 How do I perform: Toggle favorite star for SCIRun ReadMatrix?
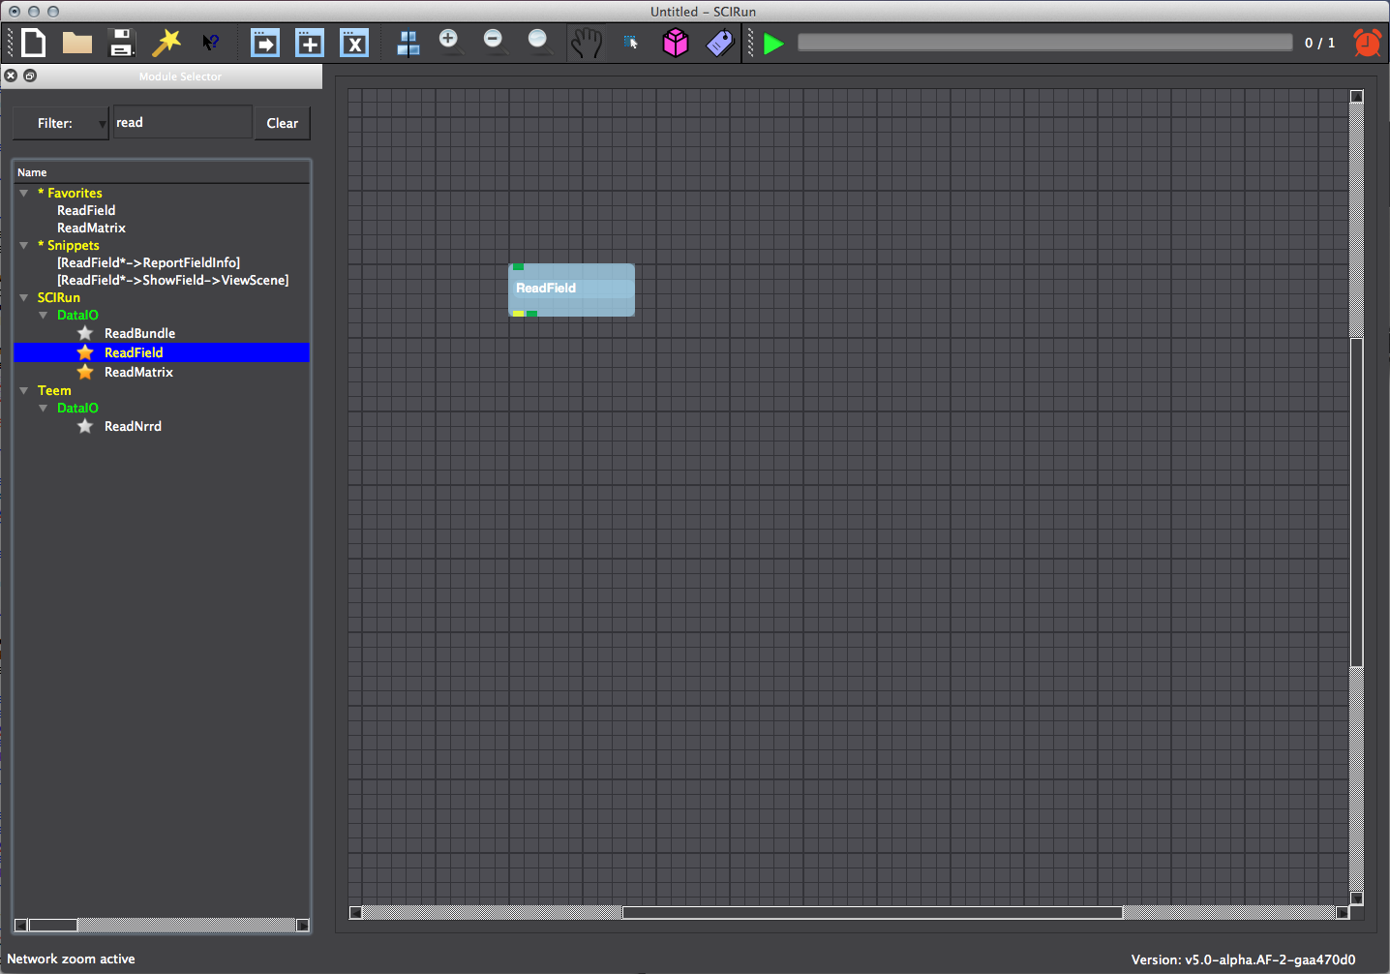[x=85, y=372]
